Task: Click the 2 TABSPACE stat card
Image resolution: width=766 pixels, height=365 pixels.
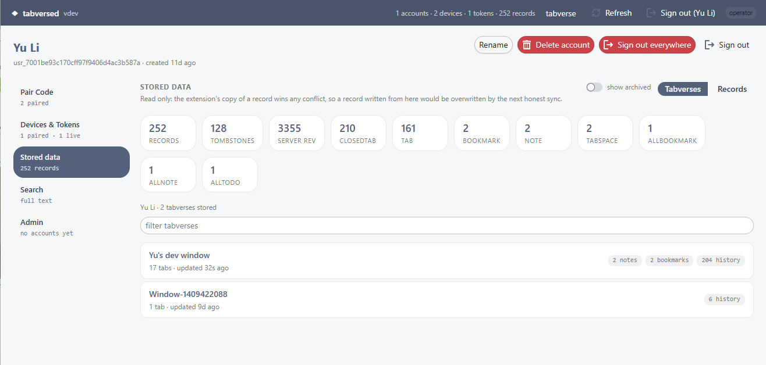Action: coord(605,133)
